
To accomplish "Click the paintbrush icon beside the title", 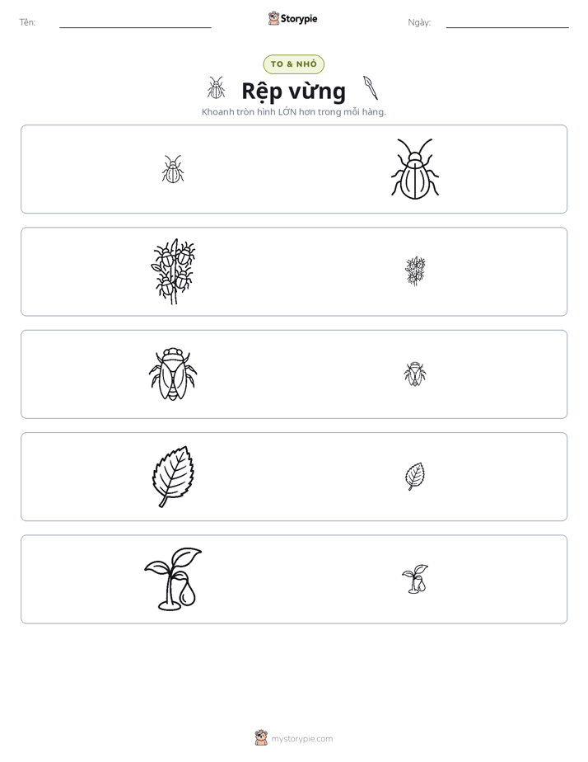I will (370, 87).
